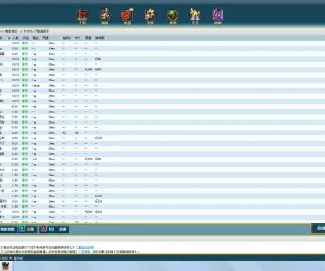This screenshot has height=271, width=325.
Task: Click the purple hooded character icon in toolbar
Action: click(217, 15)
